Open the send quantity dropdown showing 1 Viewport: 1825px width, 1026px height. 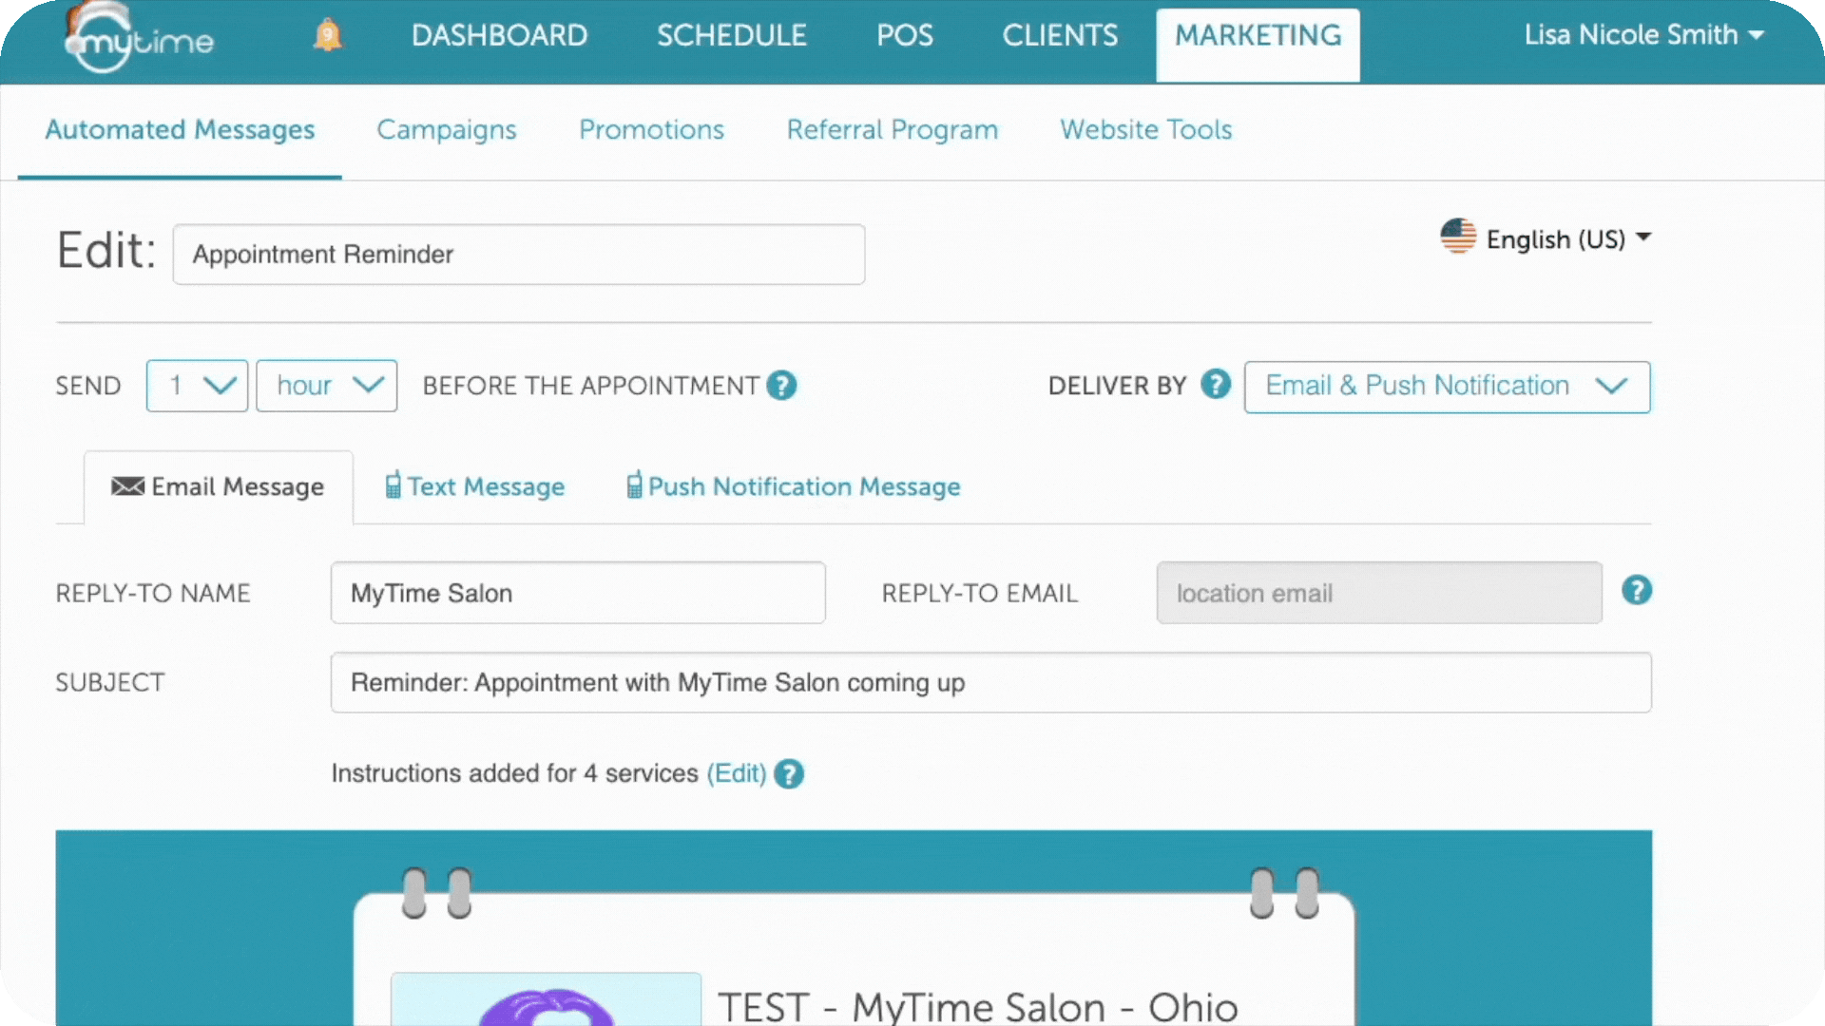coord(197,386)
